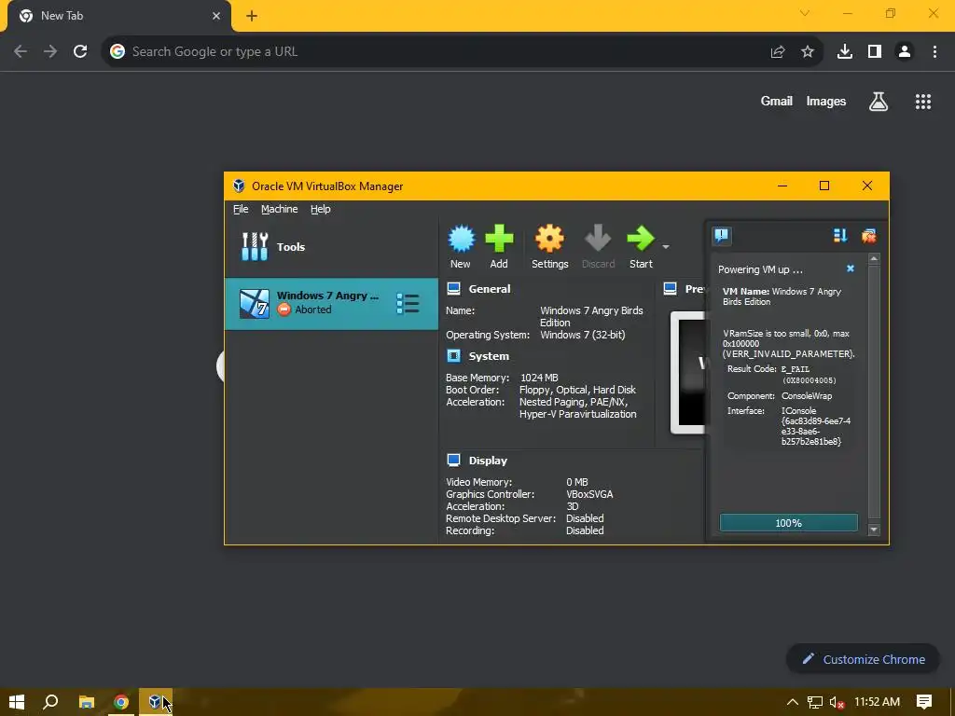Open the Help menu in VirtualBox
Image resolution: width=955 pixels, height=716 pixels.
pos(321,209)
